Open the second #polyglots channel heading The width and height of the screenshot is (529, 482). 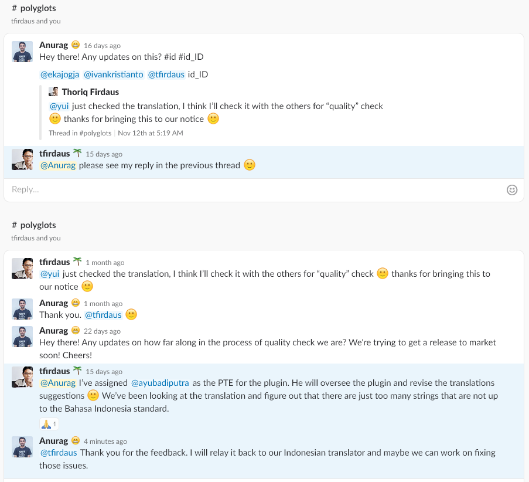[34, 225]
